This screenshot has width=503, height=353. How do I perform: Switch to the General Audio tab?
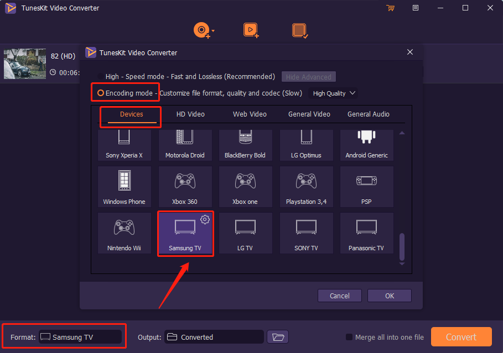[x=369, y=114]
